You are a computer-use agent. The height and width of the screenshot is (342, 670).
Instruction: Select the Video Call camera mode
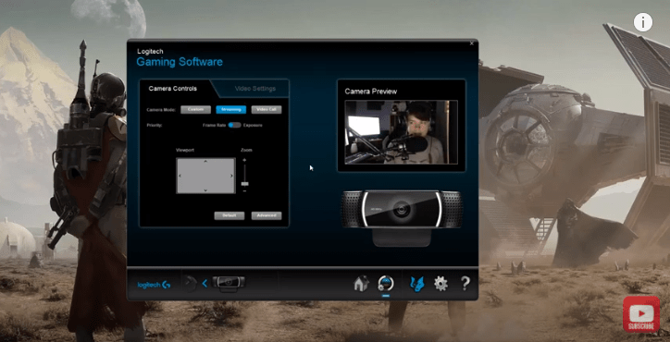(x=267, y=110)
